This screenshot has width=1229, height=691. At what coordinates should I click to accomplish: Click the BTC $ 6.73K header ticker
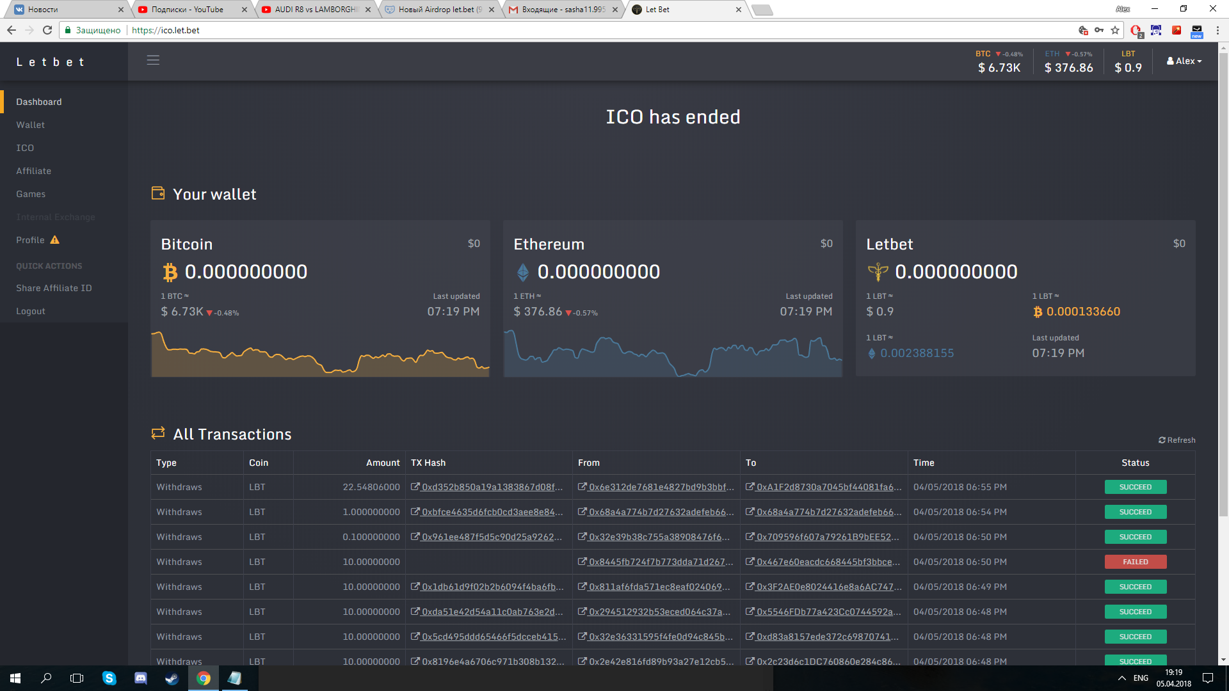pos(999,61)
